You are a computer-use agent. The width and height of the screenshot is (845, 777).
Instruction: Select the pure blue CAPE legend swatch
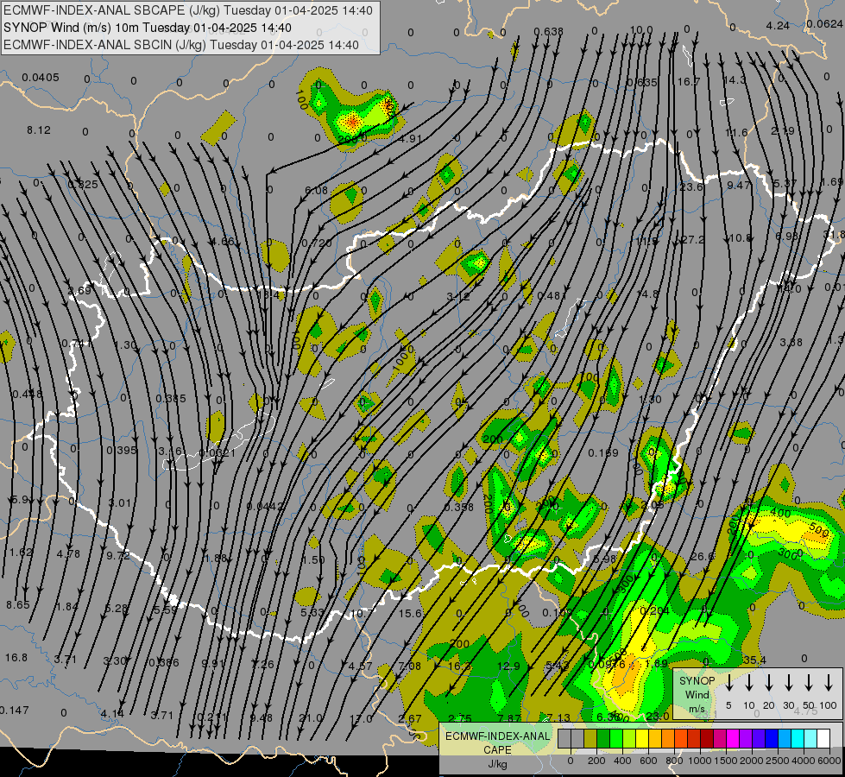tap(771, 738)
